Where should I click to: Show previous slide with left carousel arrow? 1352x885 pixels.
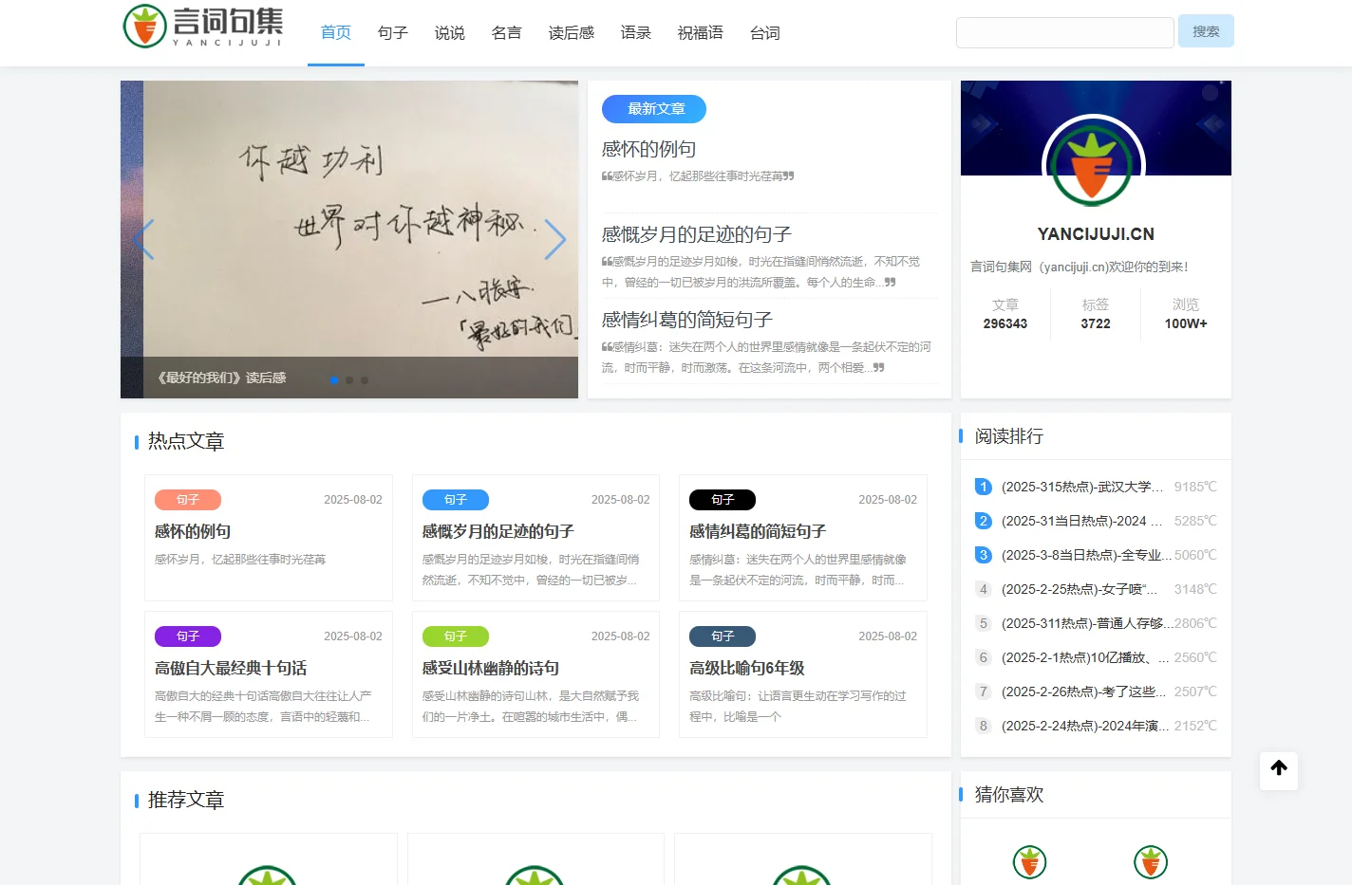click(x=144, y=239)
